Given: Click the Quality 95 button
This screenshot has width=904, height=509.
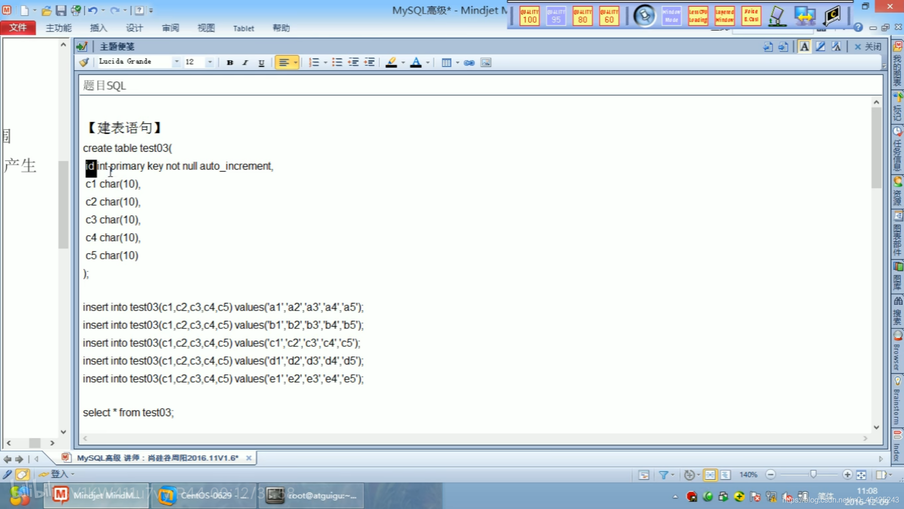Looking at the screenshot, I should tap(556, 16).
